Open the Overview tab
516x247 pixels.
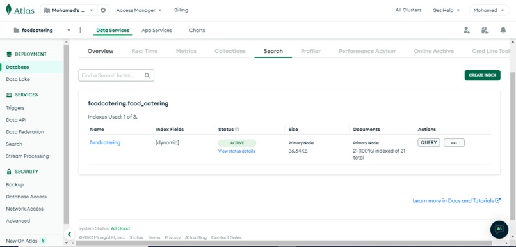point(101,51)
